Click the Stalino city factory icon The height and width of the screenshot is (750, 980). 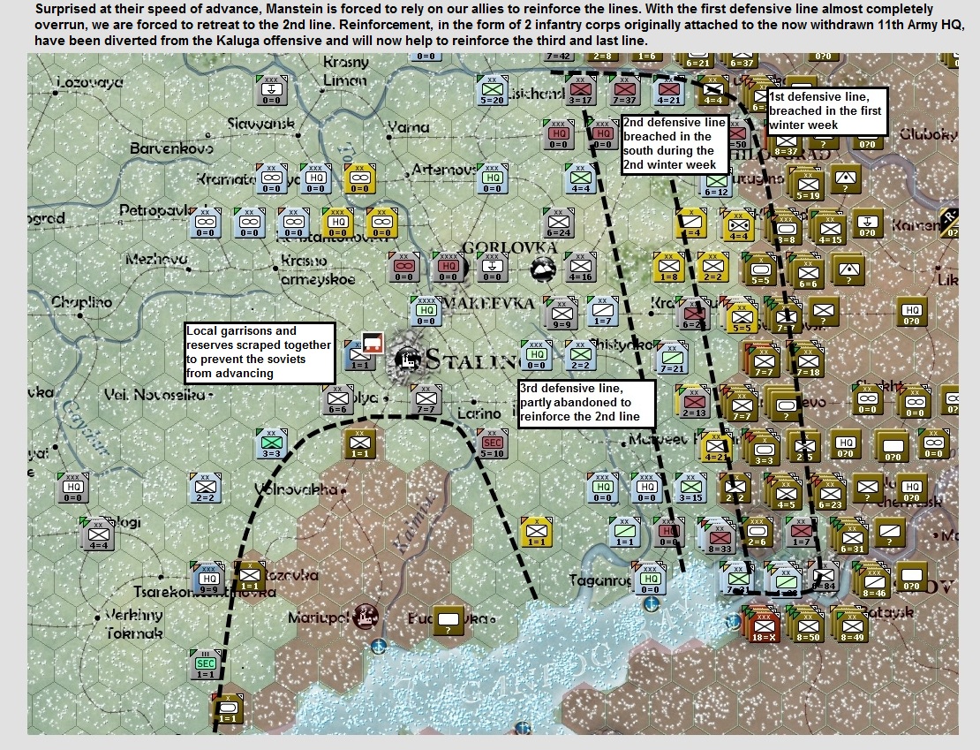pos(406,360)
